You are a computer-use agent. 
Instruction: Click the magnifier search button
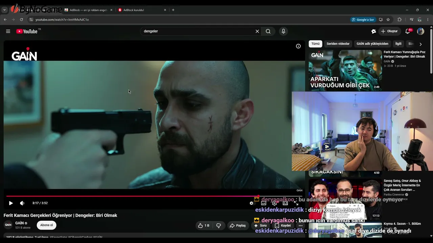click(x=268, y=31)
